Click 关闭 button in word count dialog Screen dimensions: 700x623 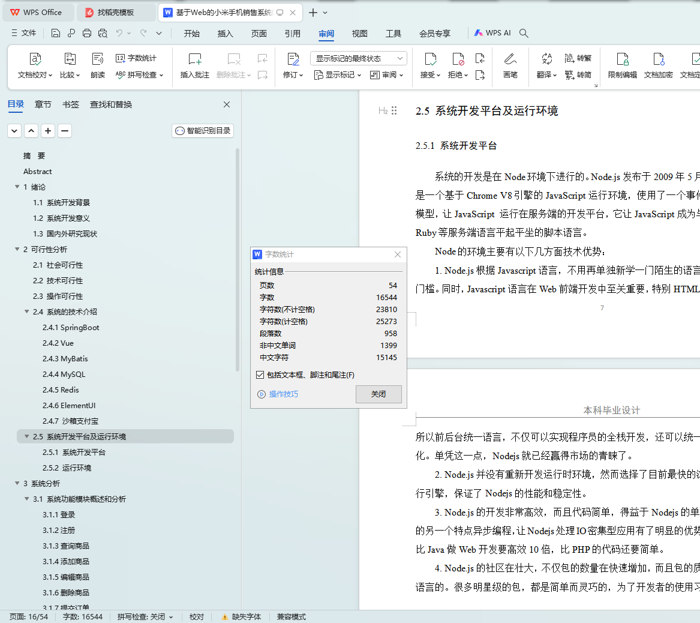[378, 394]
